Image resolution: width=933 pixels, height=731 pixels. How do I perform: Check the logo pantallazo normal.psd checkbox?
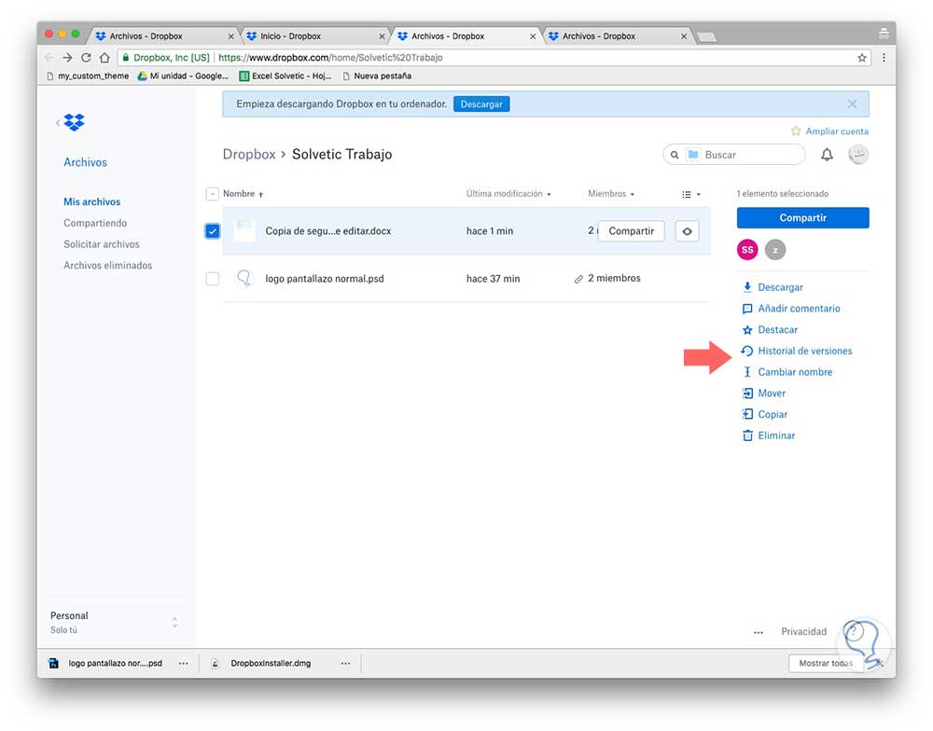[x=213, y=279]
